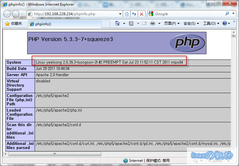The width and height of the screenshot is (239, 166).
Task: Open the Print options dropdown arrow
Action: (x=159, y=24)
